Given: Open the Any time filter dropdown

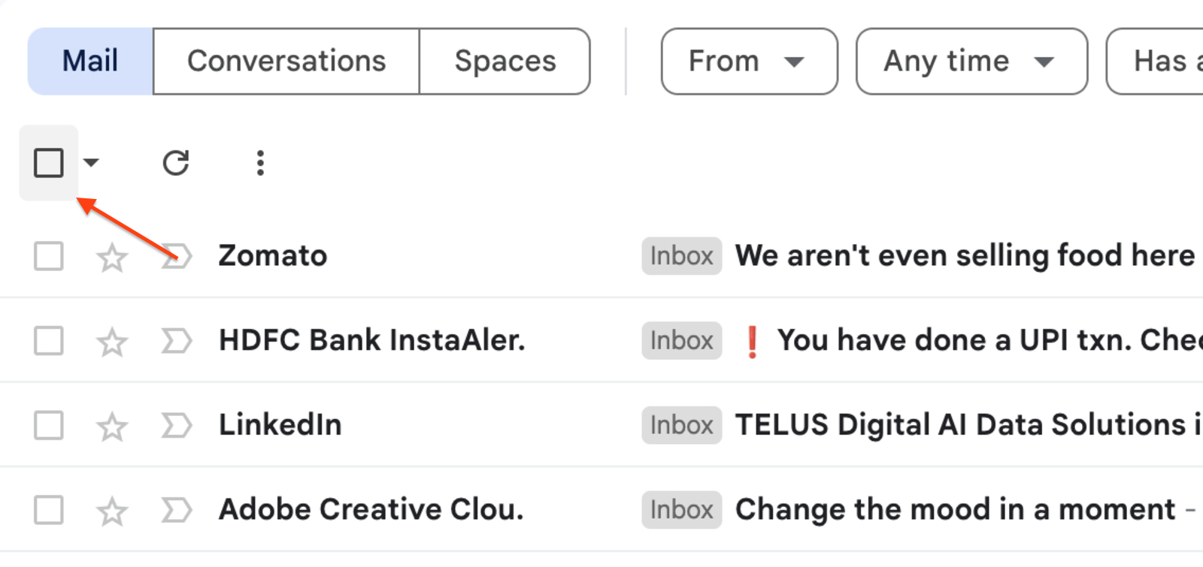Looking at the screenshot, I should click(x=971, y=61).
